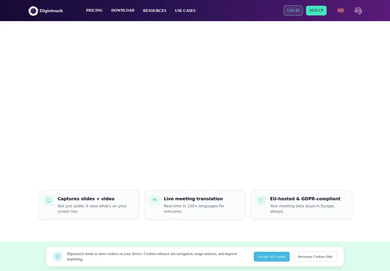Click the 'Live meeting translation' heading
This screenshot has height=271, width=390.
point(193,199)
